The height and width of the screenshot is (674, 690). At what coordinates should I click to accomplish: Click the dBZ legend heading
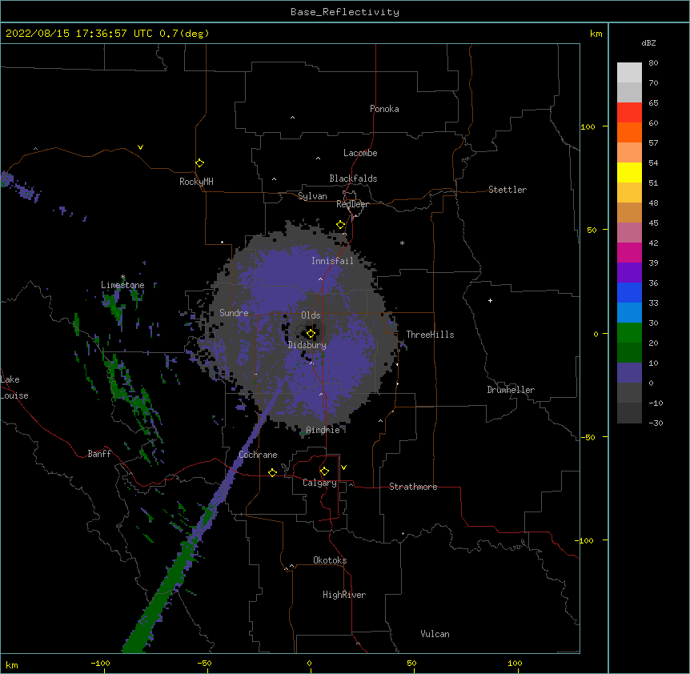(648, 42)
